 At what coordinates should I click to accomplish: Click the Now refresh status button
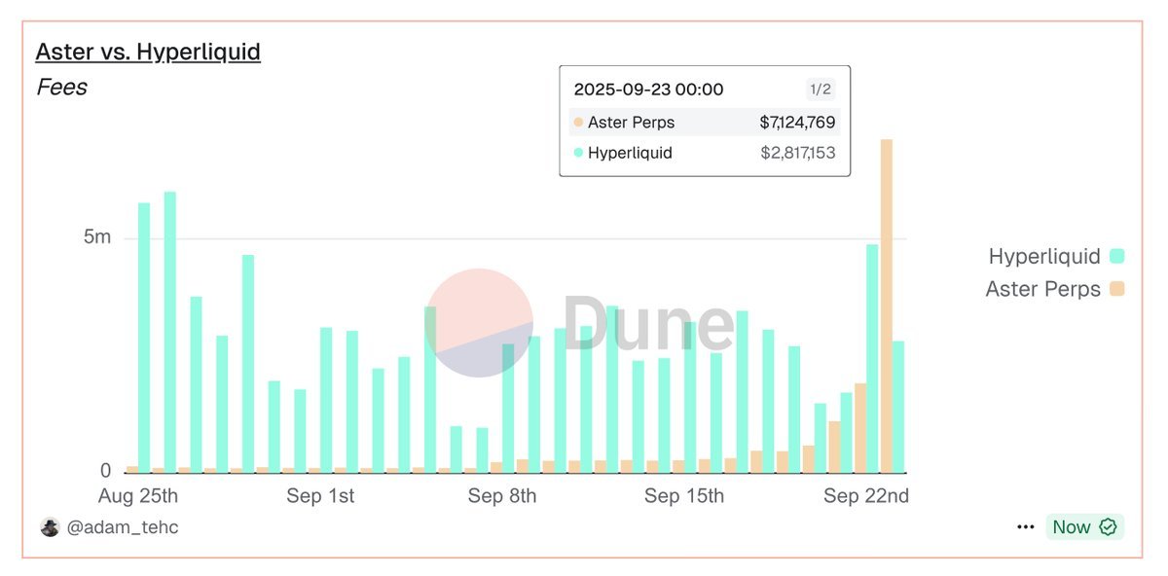[x=1071, y=527]
